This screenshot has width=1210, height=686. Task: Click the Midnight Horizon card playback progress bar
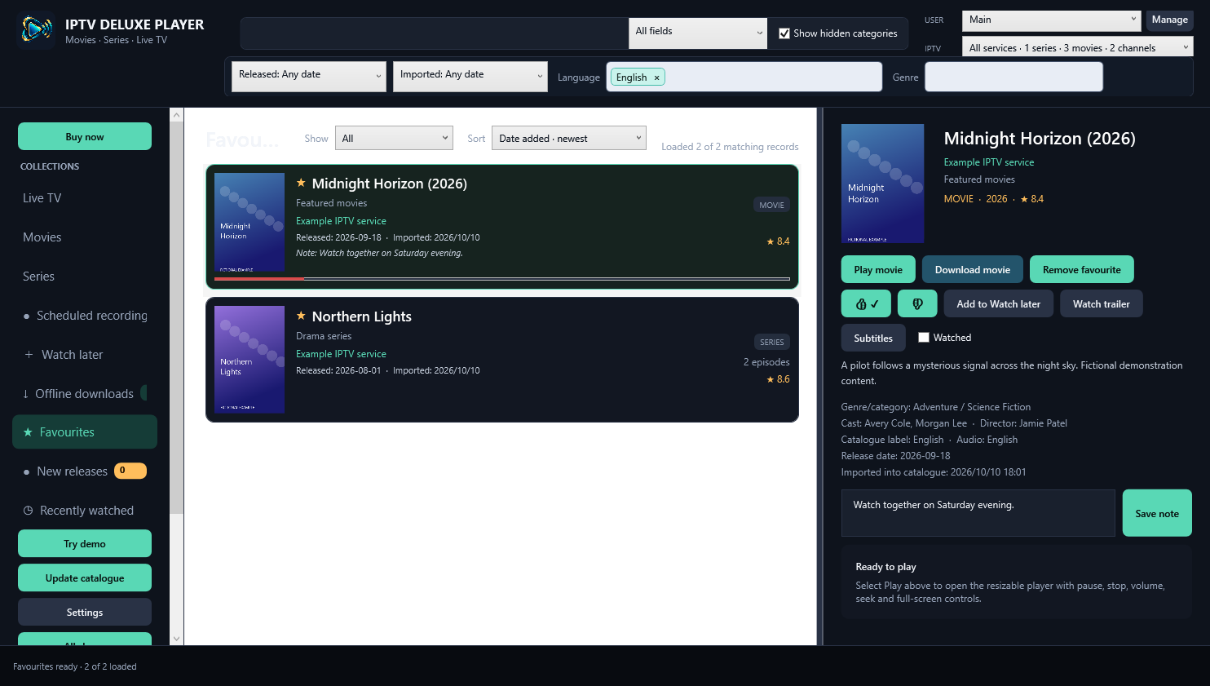[502, 279]
